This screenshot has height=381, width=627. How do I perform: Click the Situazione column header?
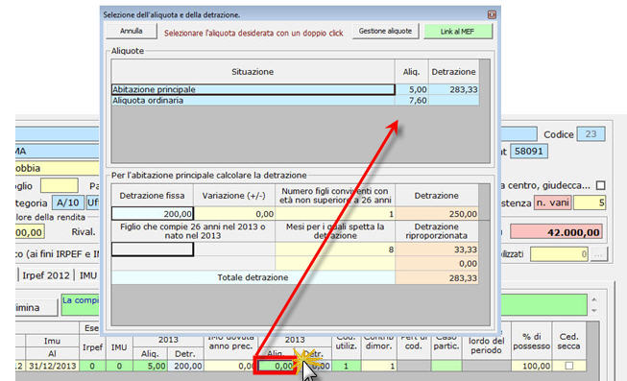pyautogui.click(x=253, y=72)
